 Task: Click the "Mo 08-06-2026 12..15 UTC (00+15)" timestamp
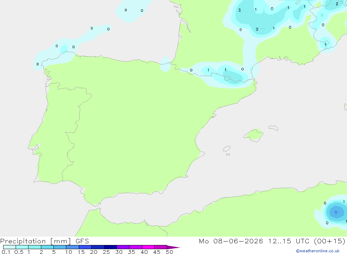(x=272, y=241)
